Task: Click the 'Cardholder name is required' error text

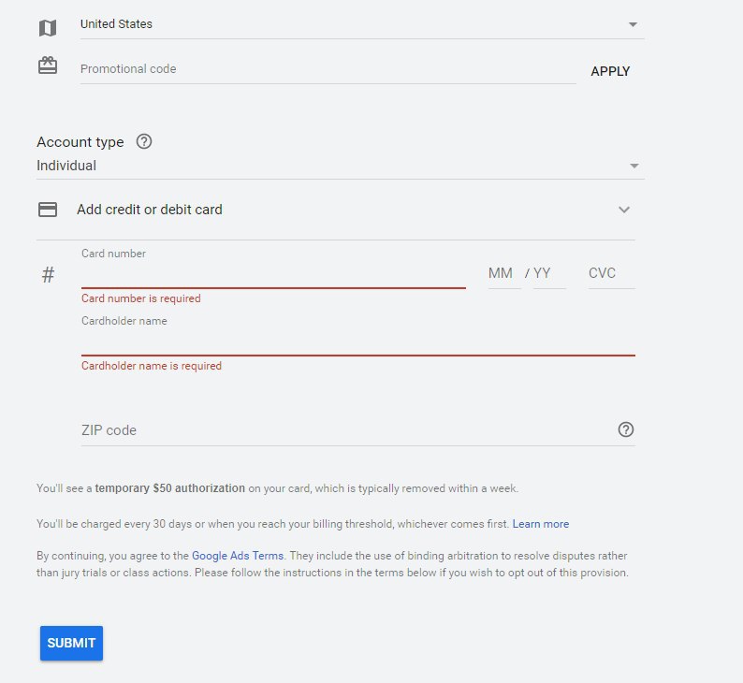Action: pos(152,366)
